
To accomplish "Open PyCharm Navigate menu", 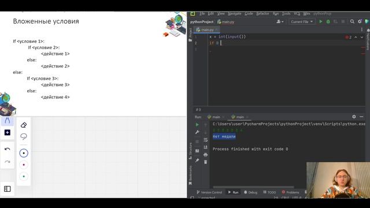I will pyautogui.click(x=234, y=14).
